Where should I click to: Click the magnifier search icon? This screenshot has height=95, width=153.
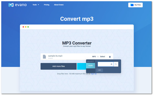116,64
